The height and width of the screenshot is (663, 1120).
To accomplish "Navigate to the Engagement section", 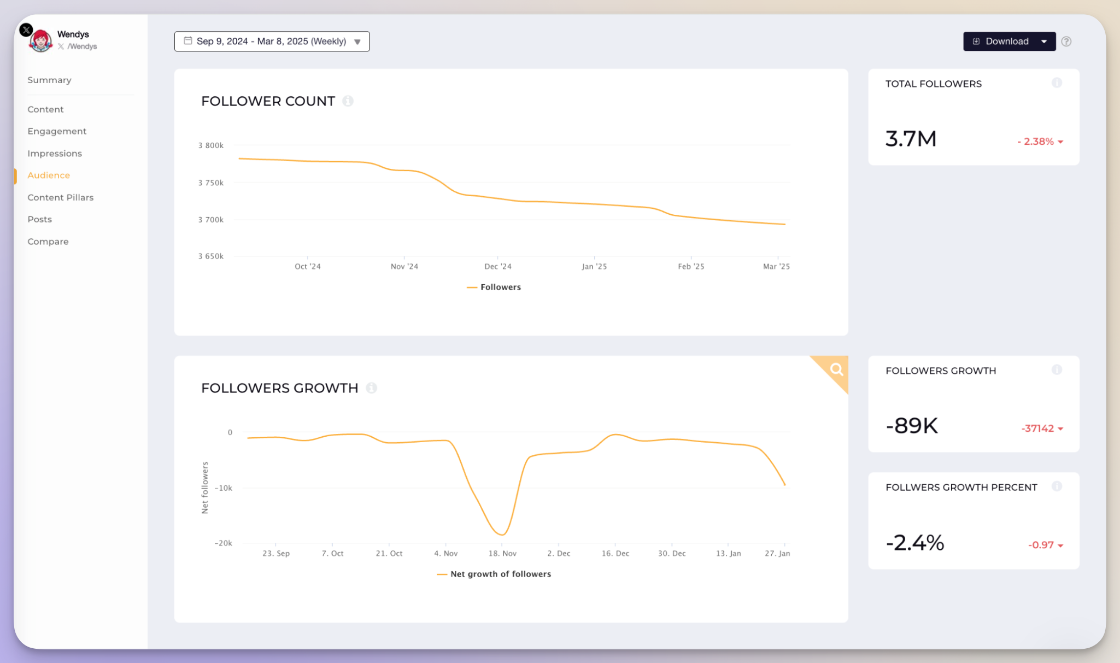I will (x=57, y=131).
